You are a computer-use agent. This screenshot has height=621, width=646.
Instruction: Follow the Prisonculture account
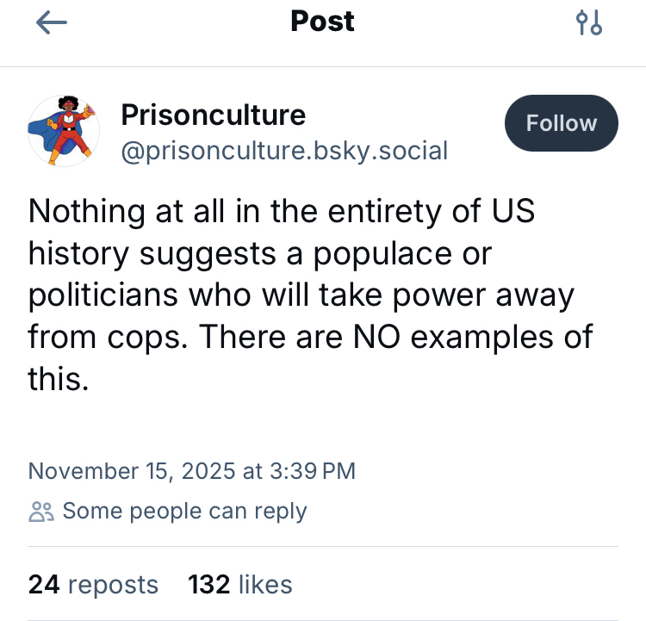point(561,123)
